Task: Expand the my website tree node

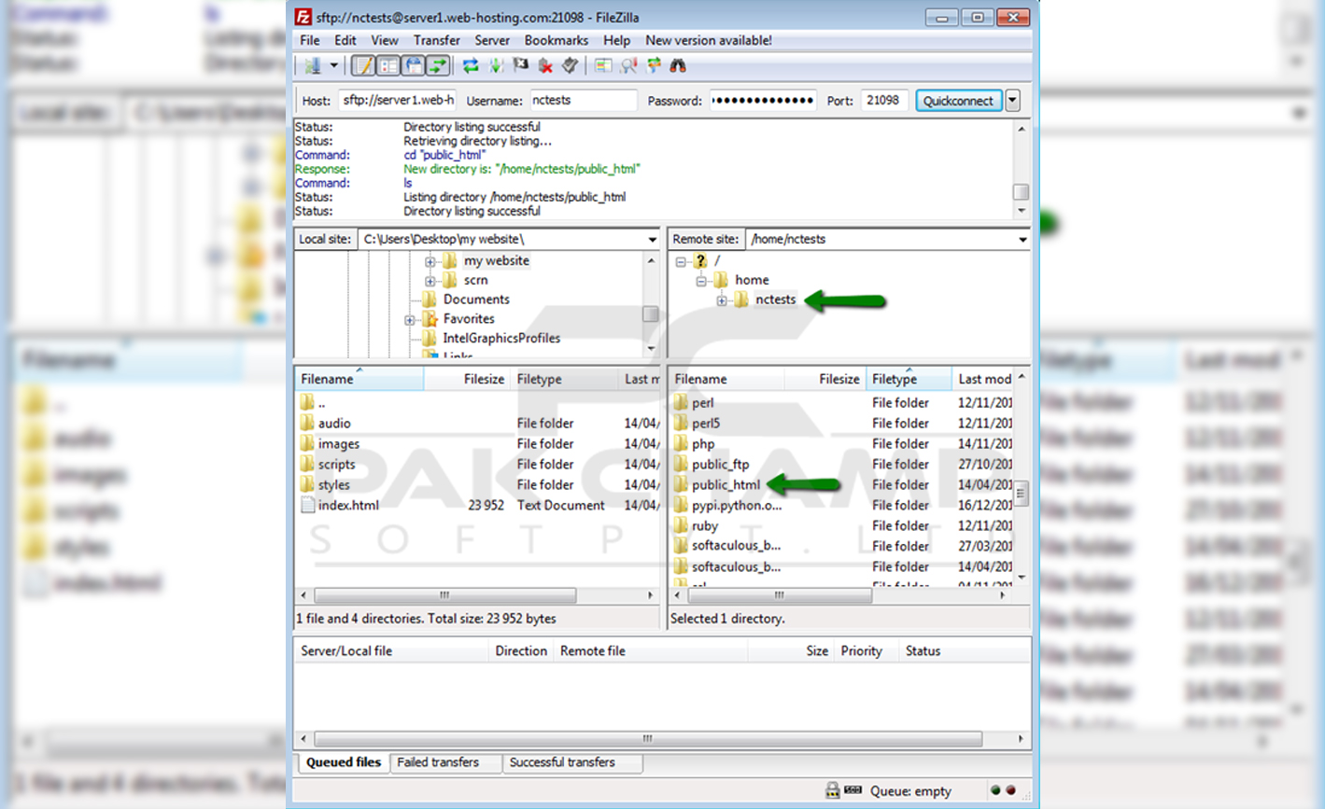Action: [x=430, y=261]
